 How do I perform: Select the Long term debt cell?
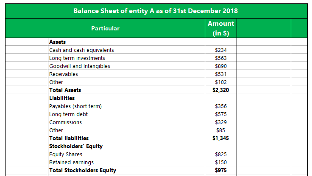(x=126, y=114)
